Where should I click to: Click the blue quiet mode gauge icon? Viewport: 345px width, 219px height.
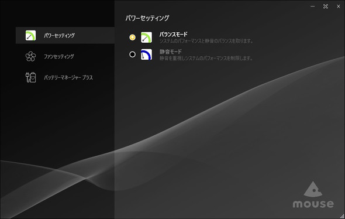click(146, 54)
